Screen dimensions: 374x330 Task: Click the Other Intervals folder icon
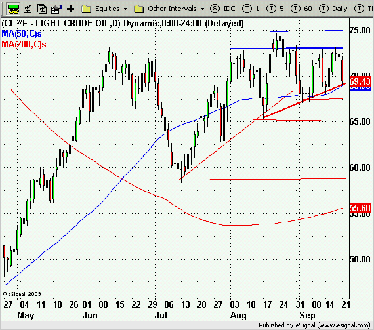tap(139, 9)
